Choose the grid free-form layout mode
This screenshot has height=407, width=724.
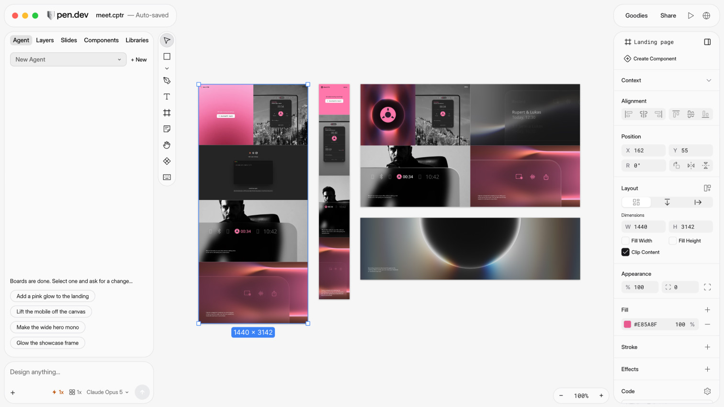[636, 202]
